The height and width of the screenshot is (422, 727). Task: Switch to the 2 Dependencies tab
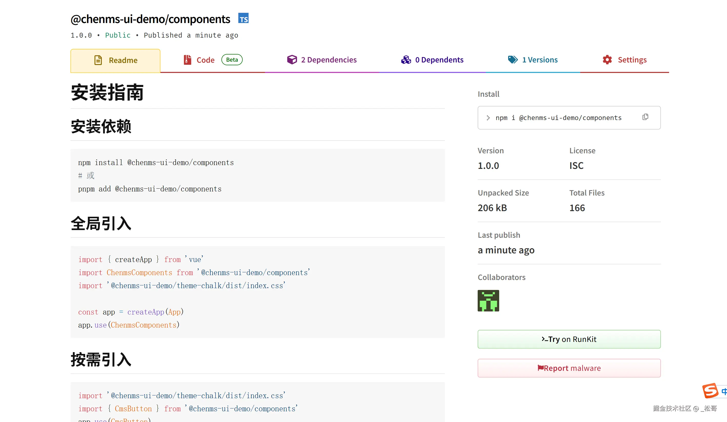(x=329, y=60)
